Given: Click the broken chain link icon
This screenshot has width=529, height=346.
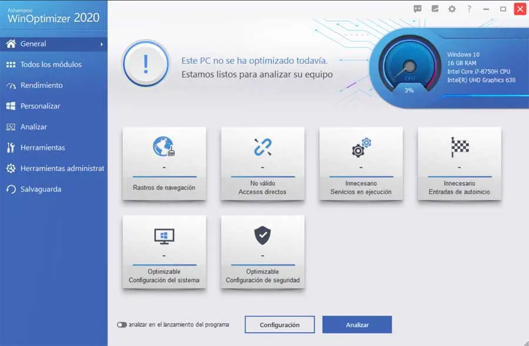Looking at the screenshot, I should [263, 147].
